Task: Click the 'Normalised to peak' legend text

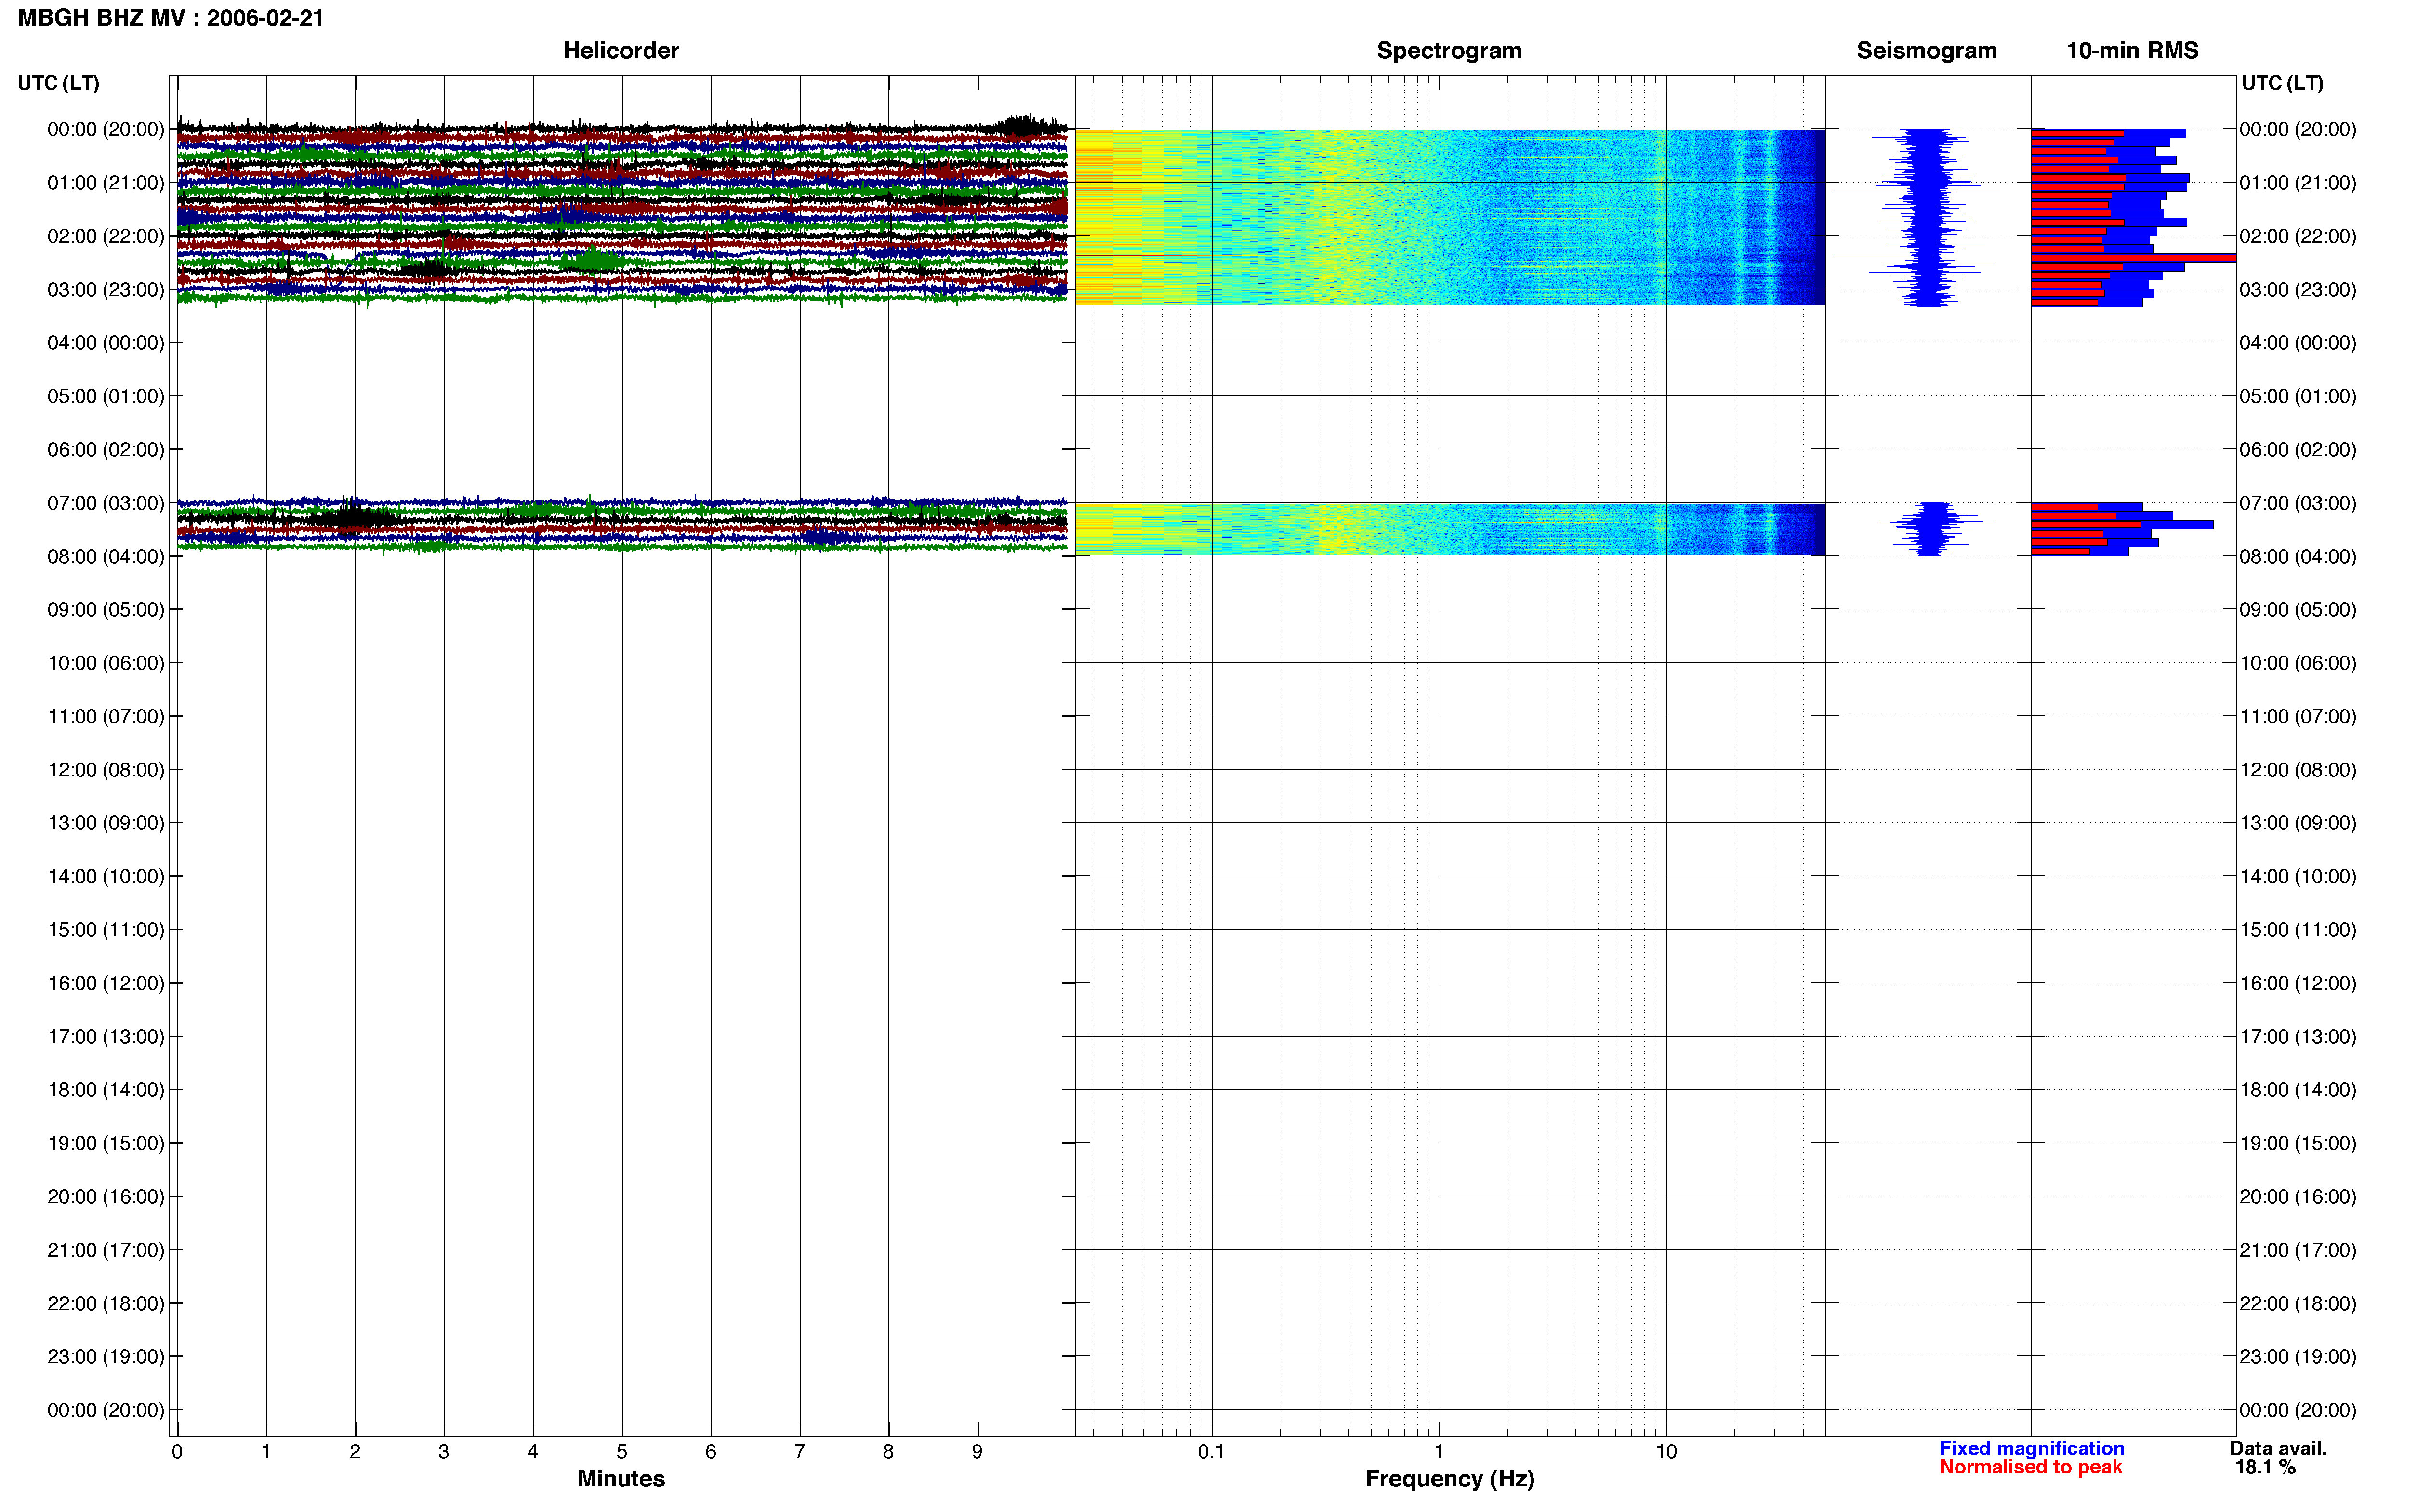Action: [2031, 1468]
